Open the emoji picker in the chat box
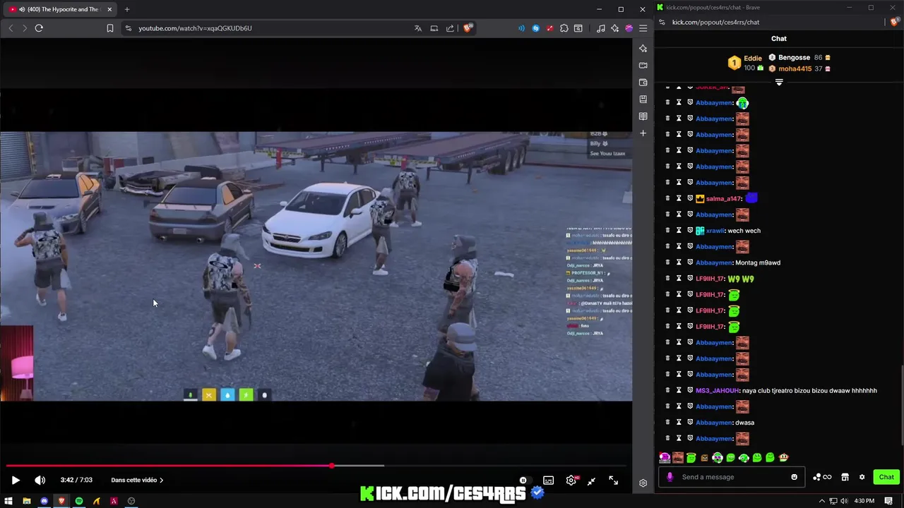The height and width of the screenshot is (508, 904). tap(794, 477)
